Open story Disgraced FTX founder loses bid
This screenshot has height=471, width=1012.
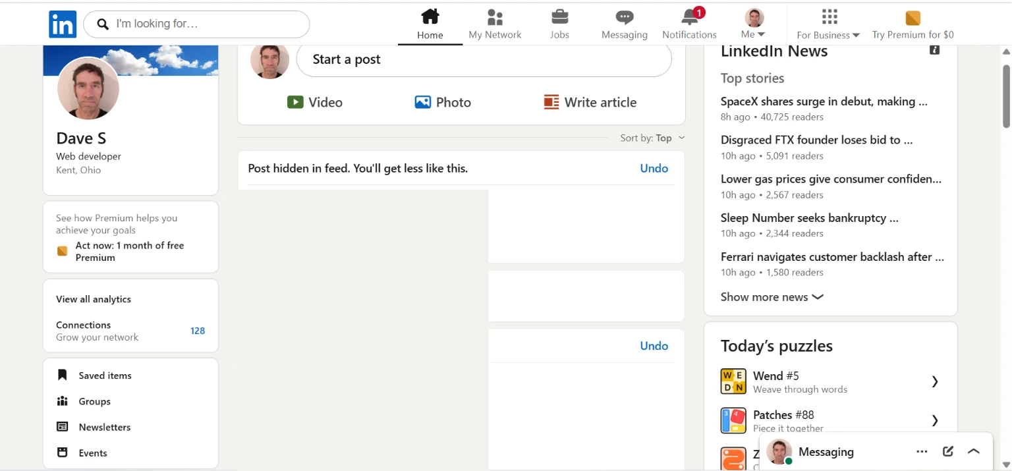tap(817, 140)
